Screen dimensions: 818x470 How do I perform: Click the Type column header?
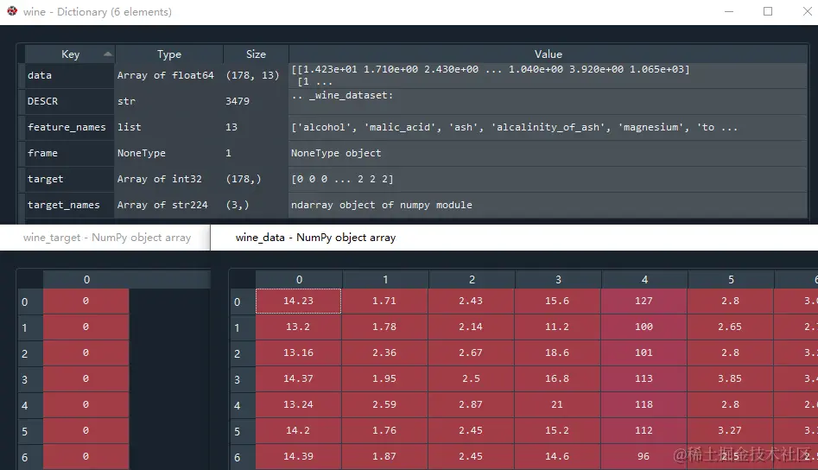click(169, 54)
